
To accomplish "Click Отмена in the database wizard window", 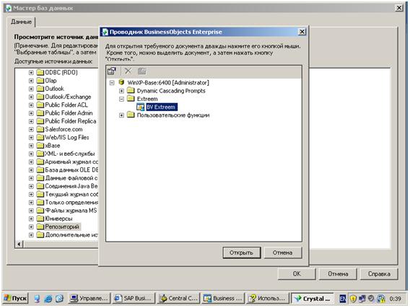I will [x=338, y=274].
